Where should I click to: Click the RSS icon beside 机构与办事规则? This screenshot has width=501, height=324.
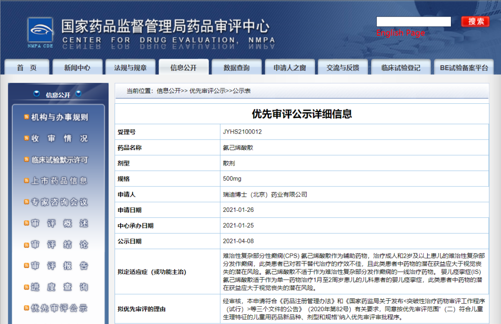click(26, 117)
